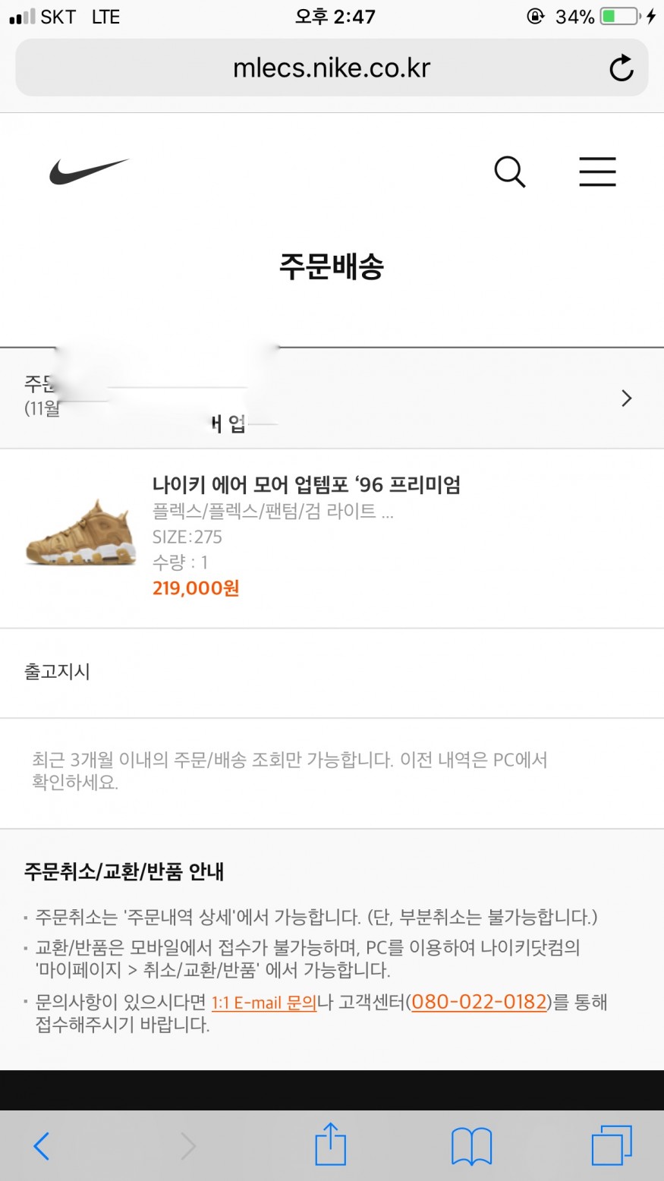Tap the 219,000원 price text

[x=196, y=588]
